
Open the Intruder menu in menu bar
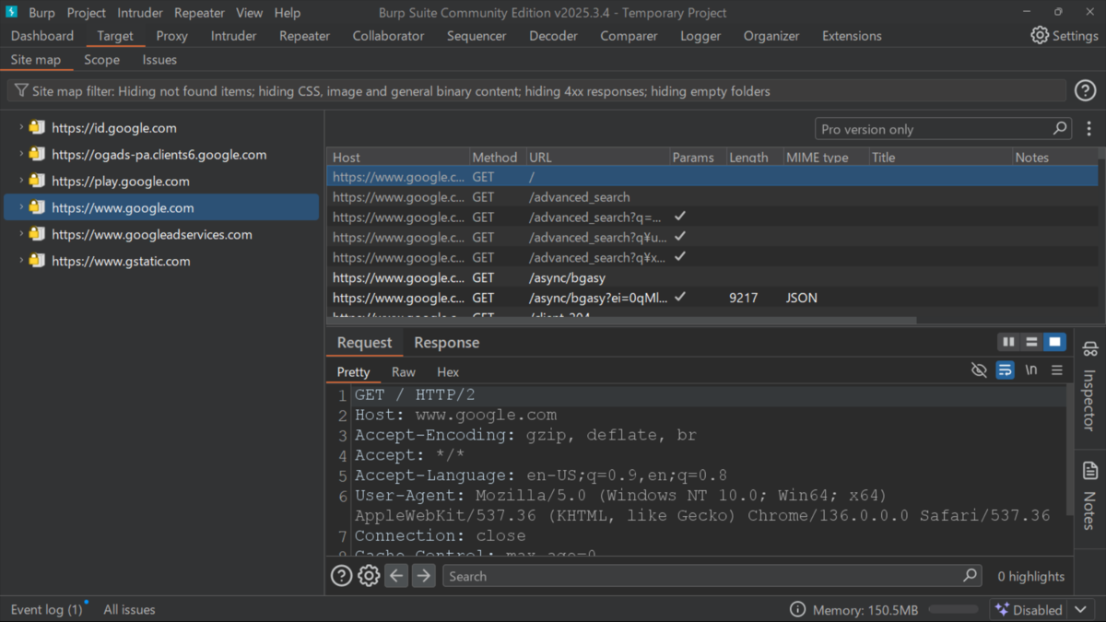point(140,13)
